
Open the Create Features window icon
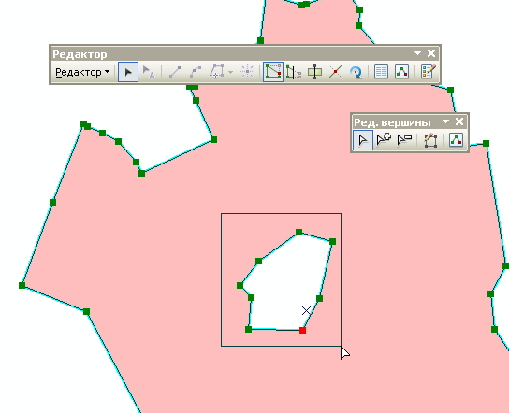click(429, 72)
